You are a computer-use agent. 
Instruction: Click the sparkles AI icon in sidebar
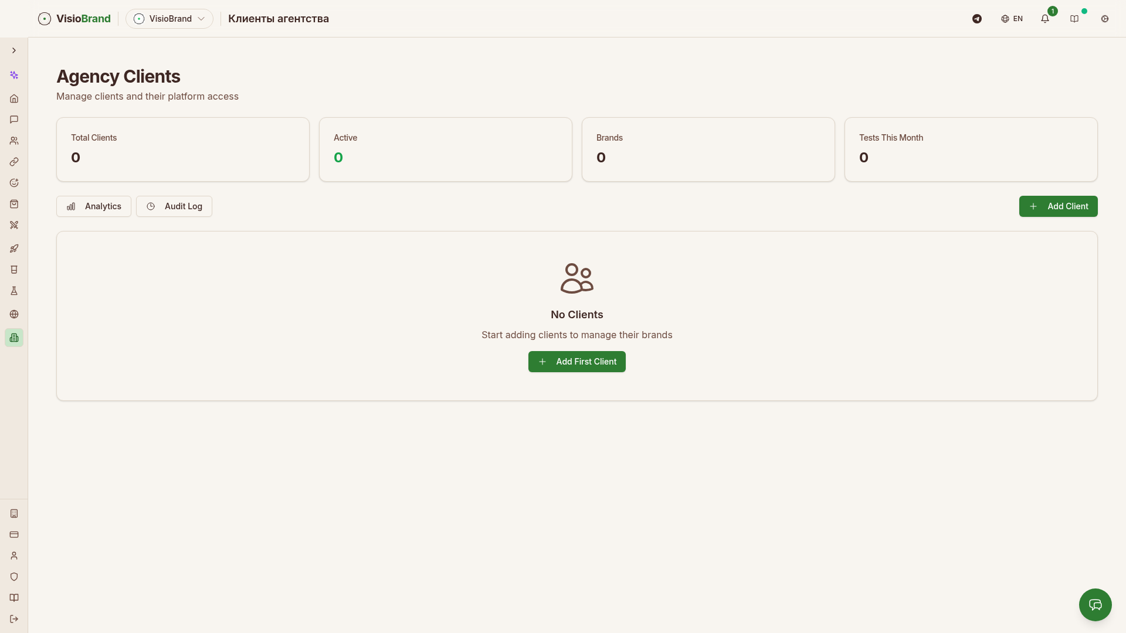click(x=14, y=75)
